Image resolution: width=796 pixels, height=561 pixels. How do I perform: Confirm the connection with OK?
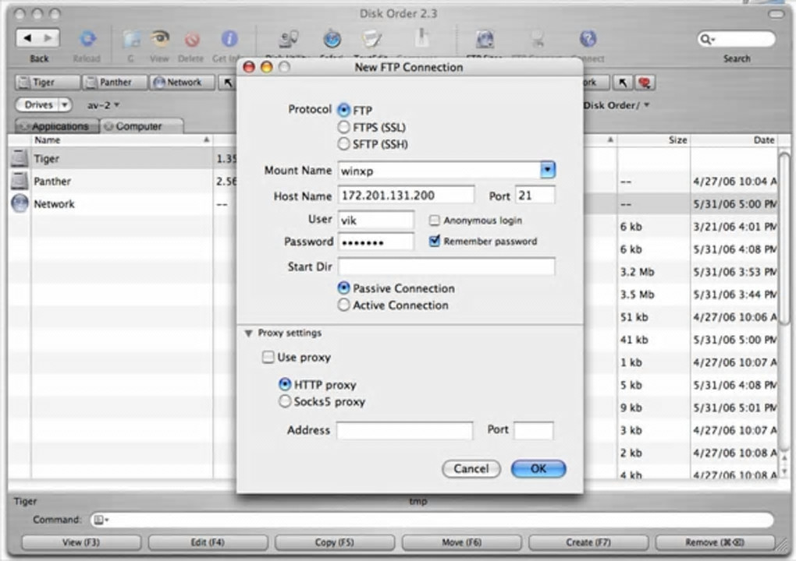pyautogui.click(x=538, y=469)
